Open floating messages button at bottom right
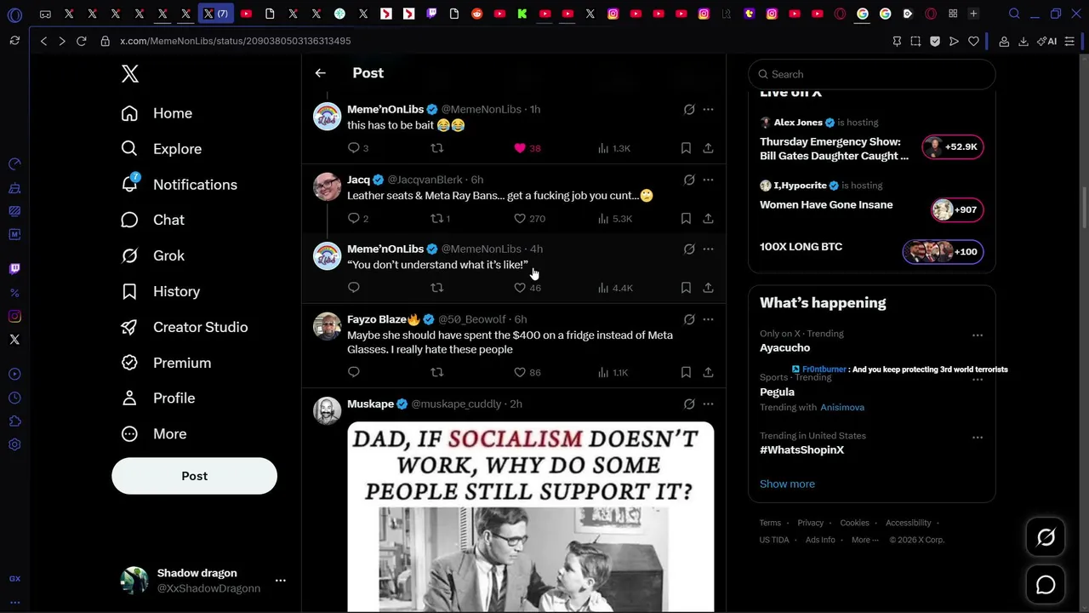 click(x=1046, y=585)
